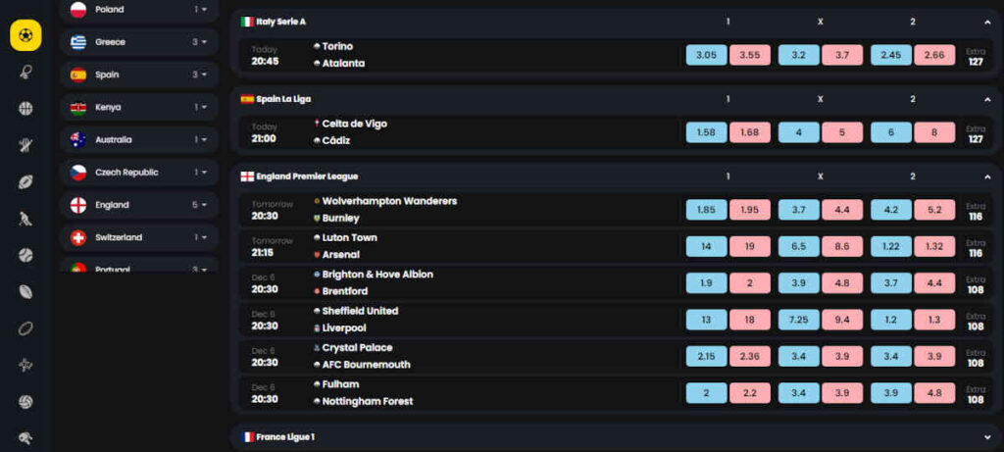Select the Volleyball sport icon
Screen dimensions: 1004x452
click(x=25, y=402)
